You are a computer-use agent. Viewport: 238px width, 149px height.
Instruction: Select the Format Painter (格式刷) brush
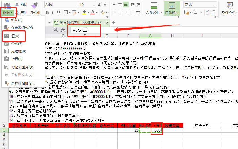(34, 8)
